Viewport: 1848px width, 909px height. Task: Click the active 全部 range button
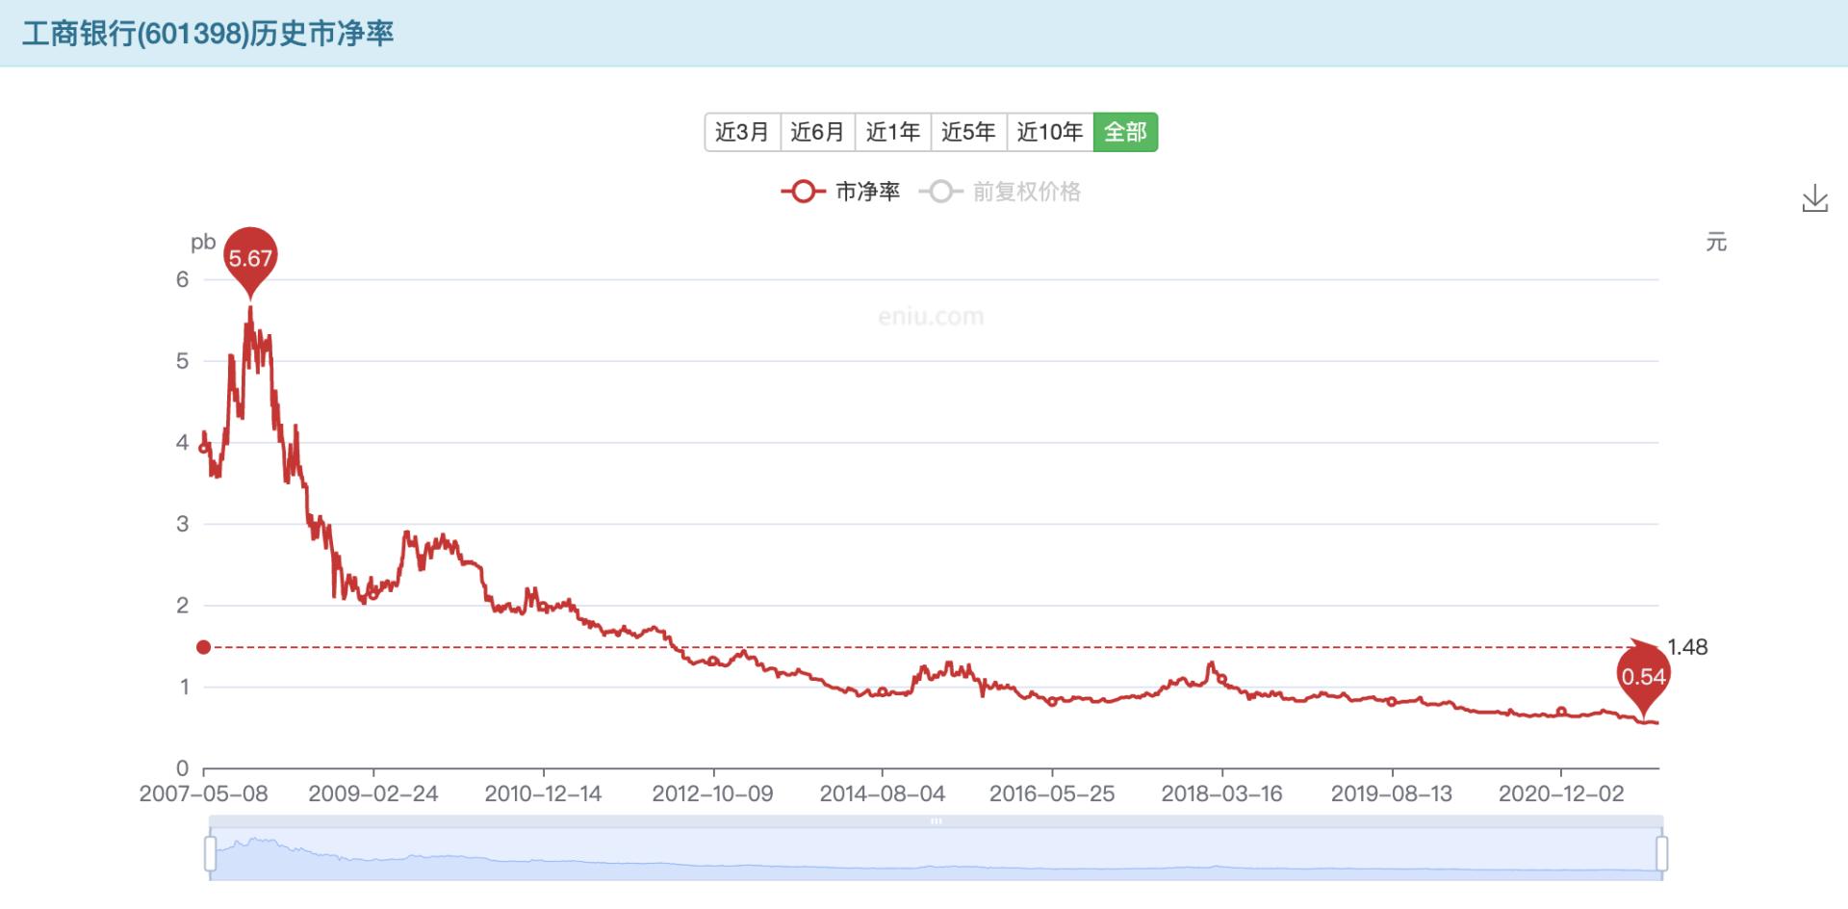(x=1124, y=132)
